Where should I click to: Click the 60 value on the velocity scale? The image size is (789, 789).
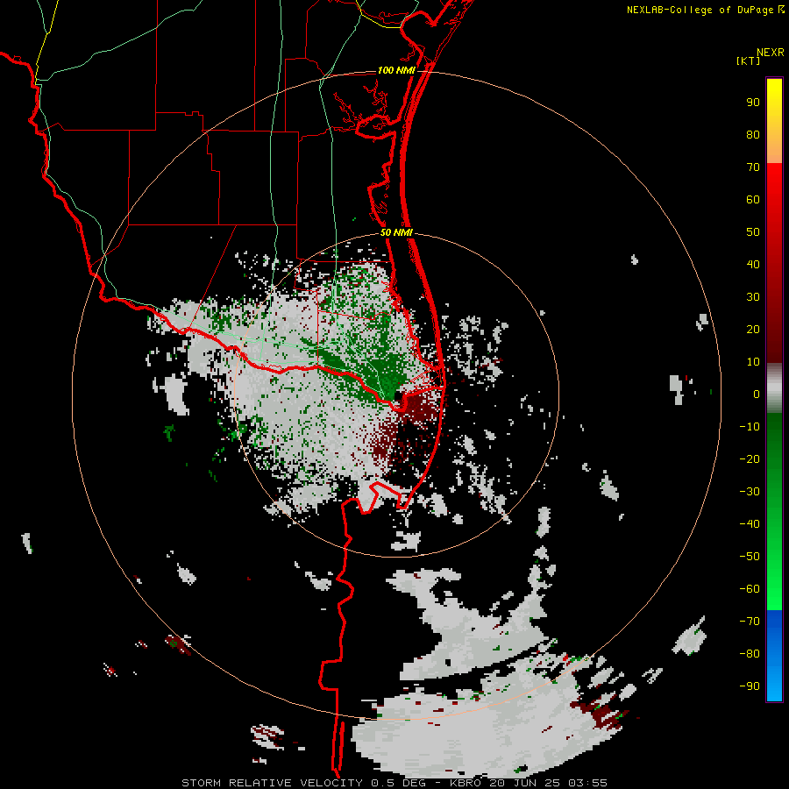click(x=753, y=199)
